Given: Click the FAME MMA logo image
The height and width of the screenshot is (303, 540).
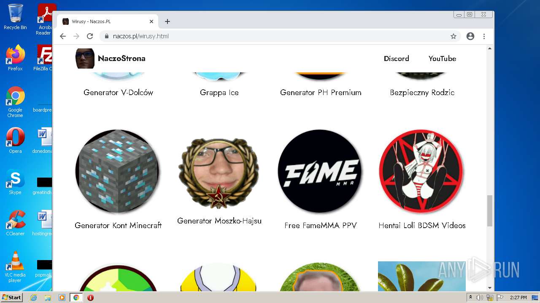Looking at the screenshot, I should pos(320,171).
